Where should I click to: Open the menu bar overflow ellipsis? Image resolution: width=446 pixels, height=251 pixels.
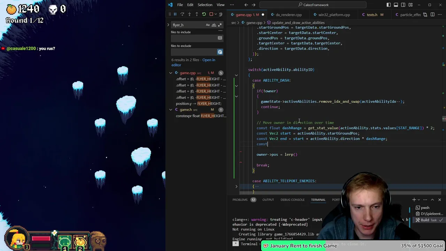(x=232, y=5)
